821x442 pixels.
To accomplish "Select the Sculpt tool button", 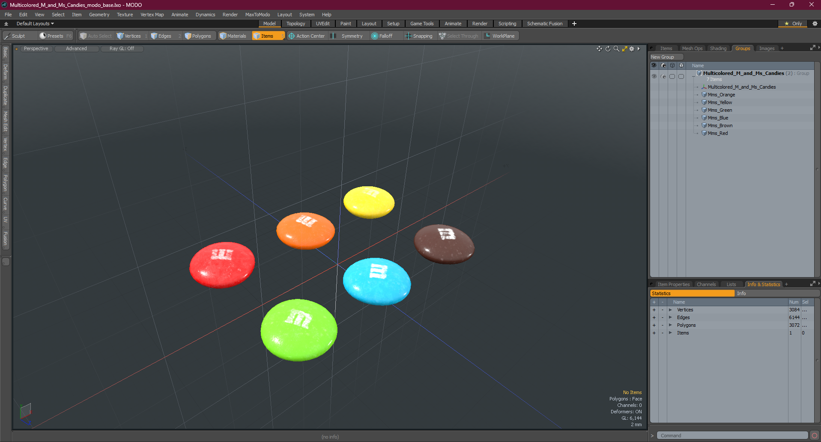I will (x=19, y=36).
